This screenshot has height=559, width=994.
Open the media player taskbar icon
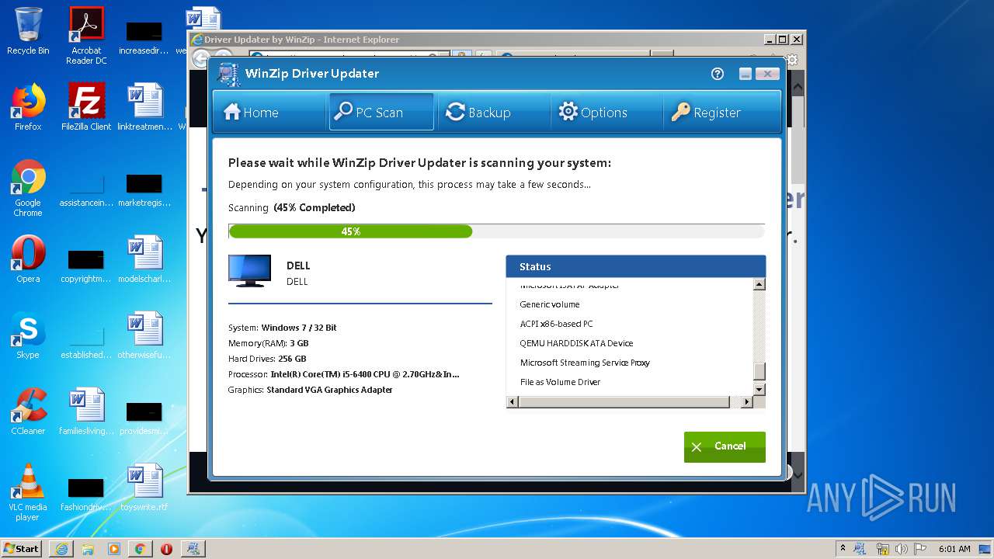[x=114, y=549]
